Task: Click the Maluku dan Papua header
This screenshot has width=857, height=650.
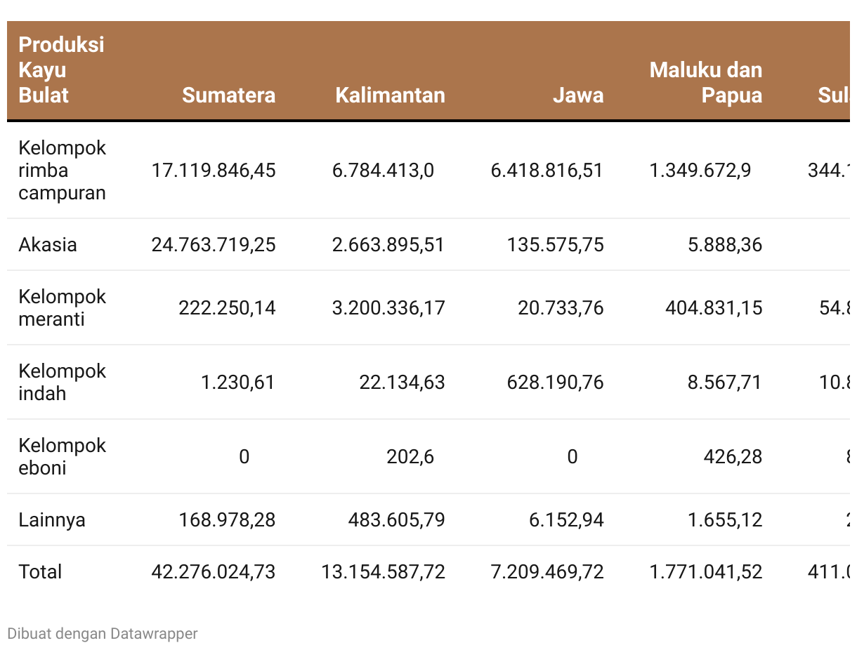Action: (x=705, y=83)
